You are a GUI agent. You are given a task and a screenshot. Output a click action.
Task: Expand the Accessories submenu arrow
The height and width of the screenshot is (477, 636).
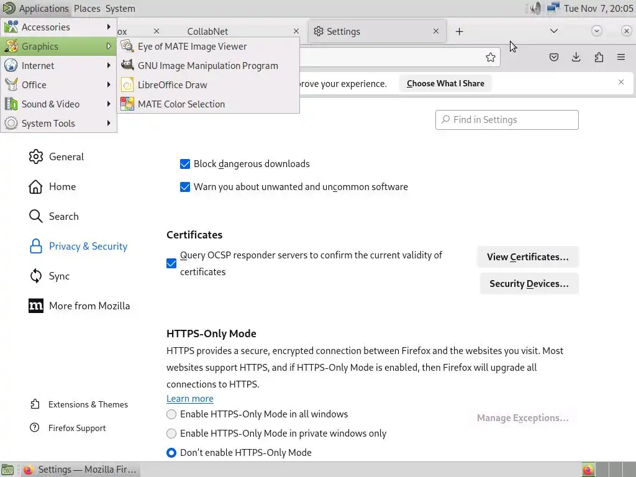(108, 27)
